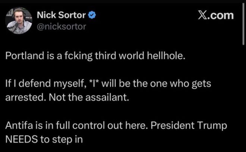This screenshot has height=152, width=246.
Task: Click the blue verified checkmark badge
Action: [95, 16]
